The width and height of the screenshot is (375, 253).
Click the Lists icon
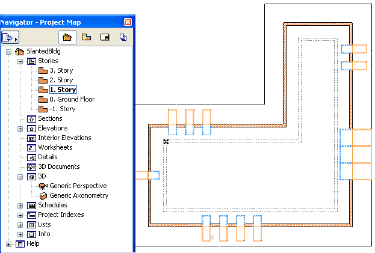pos(31,225)
